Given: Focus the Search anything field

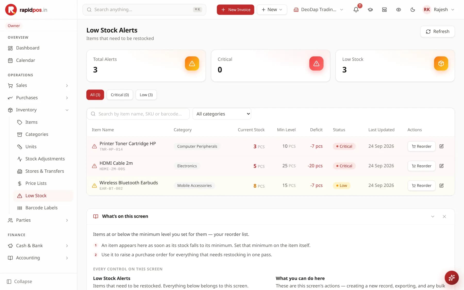Looking at the screenshot, I should click(x=144, y=10).
